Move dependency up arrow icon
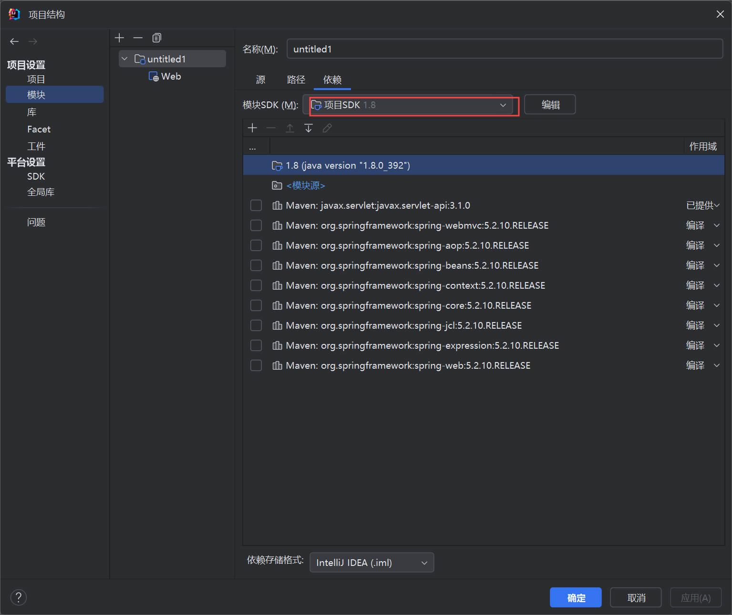Screen dimensions: 732x615 289,128
